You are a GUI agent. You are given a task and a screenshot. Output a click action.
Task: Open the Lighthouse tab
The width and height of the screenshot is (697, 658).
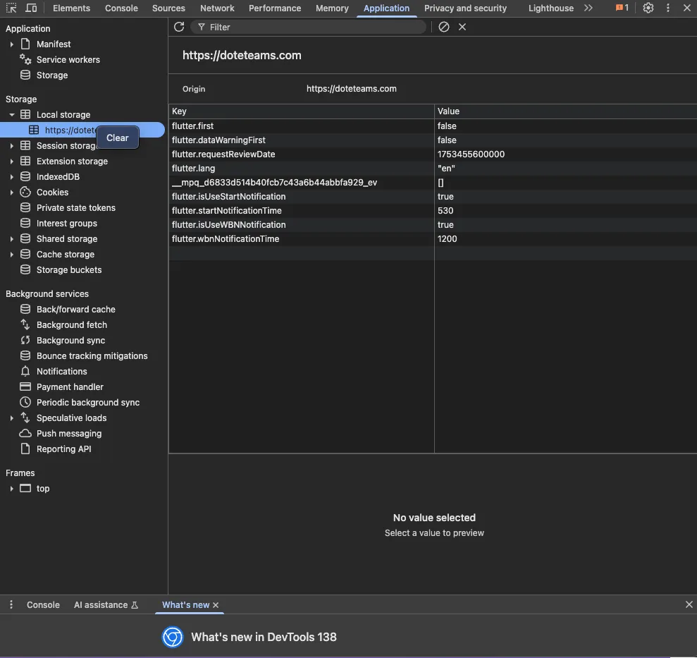[x=550, y=8]
